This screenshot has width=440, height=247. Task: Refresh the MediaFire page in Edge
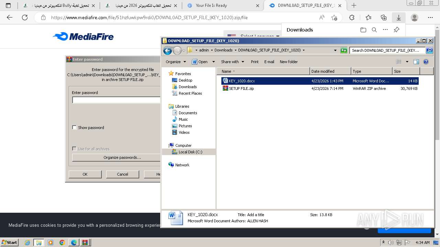pyautogui.click(x=25, y=17)
